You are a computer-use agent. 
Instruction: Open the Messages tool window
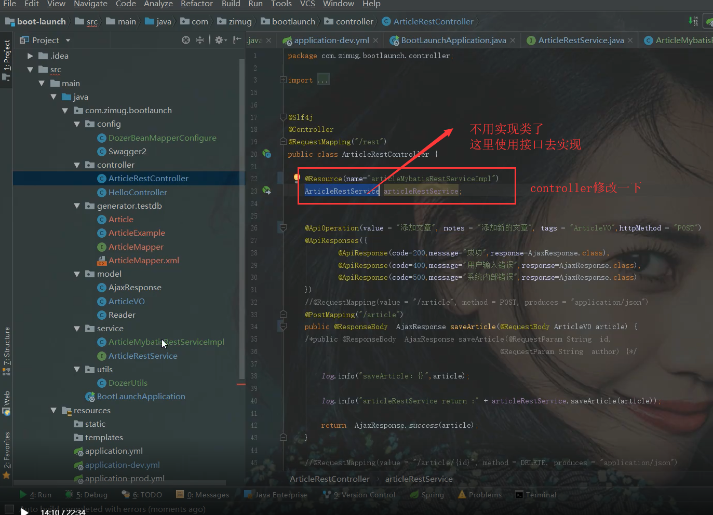[x=203, y=495]
